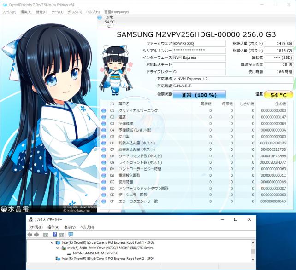Screen dimensions: 296x270
Task: Click the status orb for ID 07 row
Action: pos(104,149)
